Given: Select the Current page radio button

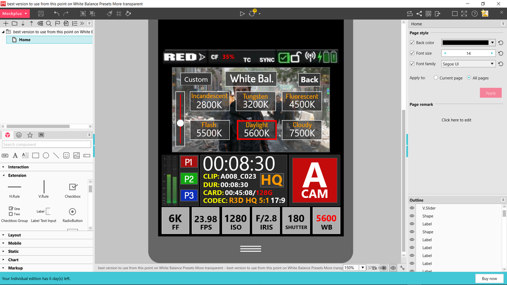Looking at the screenshot, I should coord(436,78).
